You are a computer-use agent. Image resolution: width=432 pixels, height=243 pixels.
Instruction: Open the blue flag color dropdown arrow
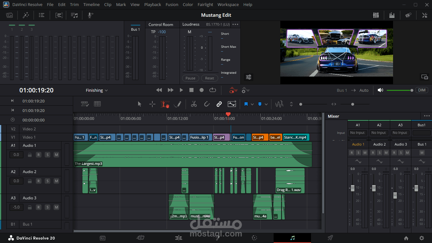[x=252, y=104]
